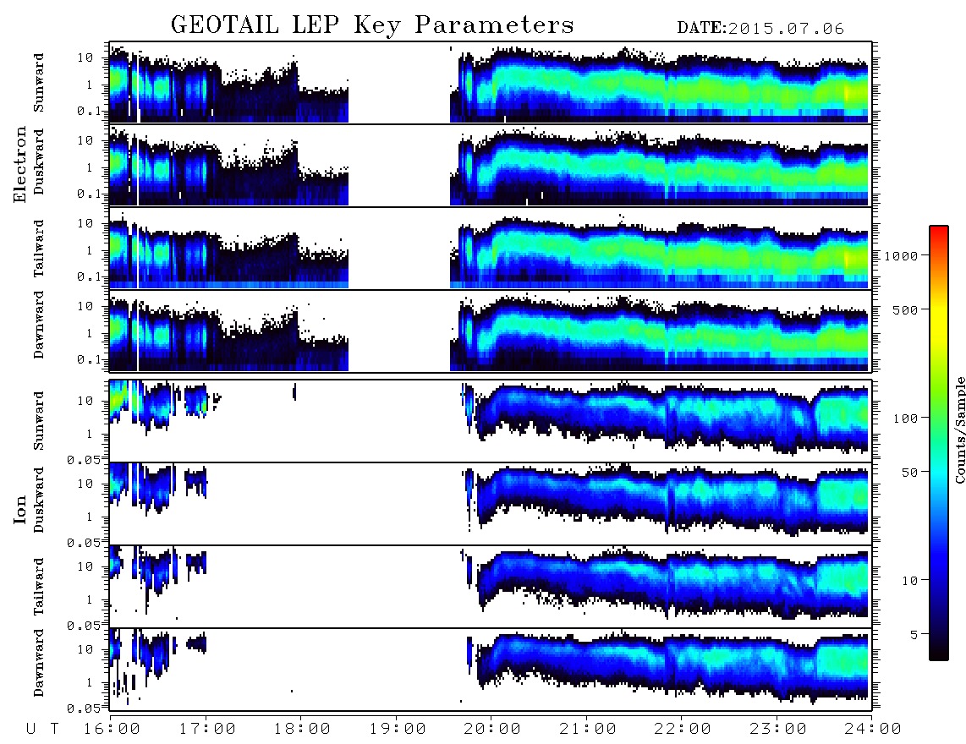Image resolution: width=966 pixels, height=744 pixels.
Task: Click the vertical Ion group label
Action: point(19,509)
